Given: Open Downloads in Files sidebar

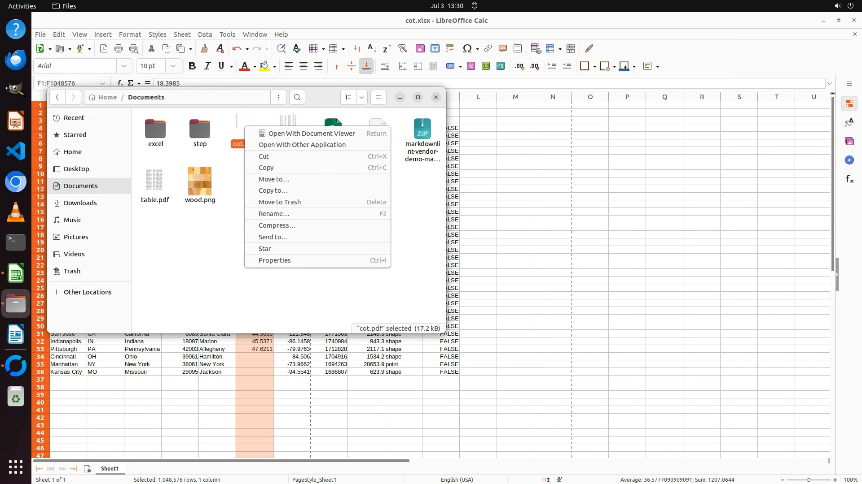Looking at the screenshot, I should 80,203.
